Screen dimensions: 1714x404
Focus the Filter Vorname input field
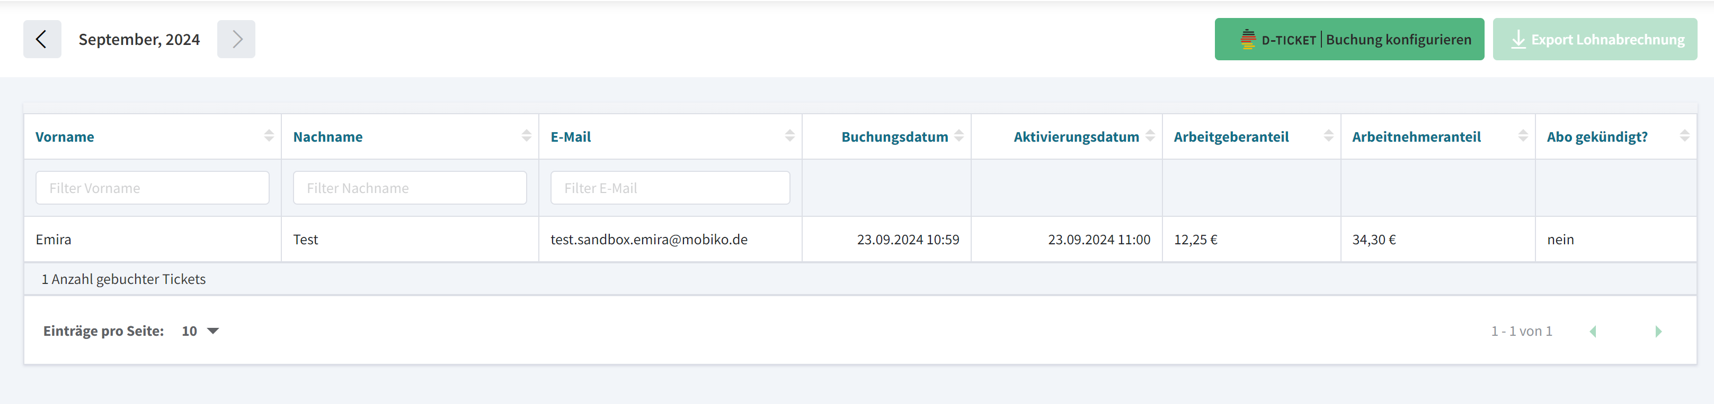click(x=153, y=188)
